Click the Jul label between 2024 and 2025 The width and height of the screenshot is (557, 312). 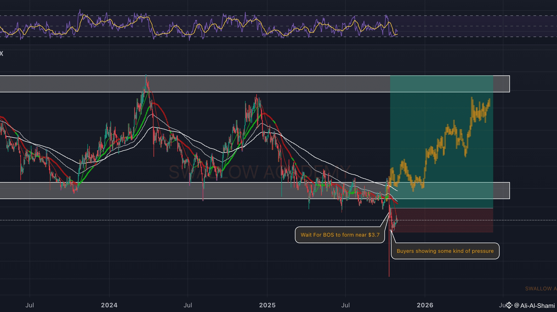[188, 305]
